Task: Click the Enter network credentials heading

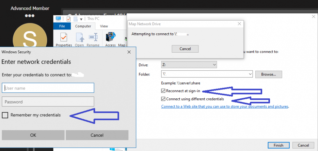Action: [x=36, y=62]
